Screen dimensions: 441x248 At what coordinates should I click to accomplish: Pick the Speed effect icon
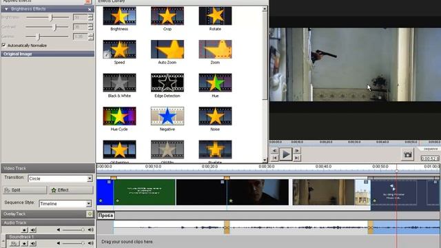pyautogui.click(x=119, y=49)
